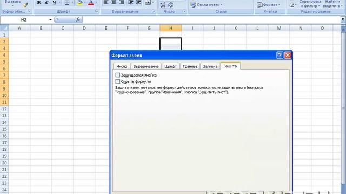Open borders dropdown arrow
This screenshot has height=194, width=346.
72,2
